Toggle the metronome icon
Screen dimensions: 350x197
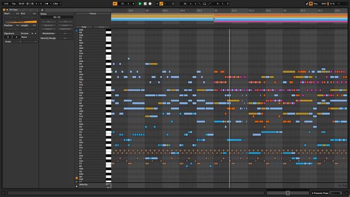click(46, 4)
